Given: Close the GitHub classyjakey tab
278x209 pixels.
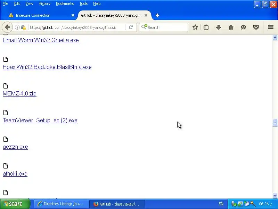Looking at the screenshot, I should 146,15.
